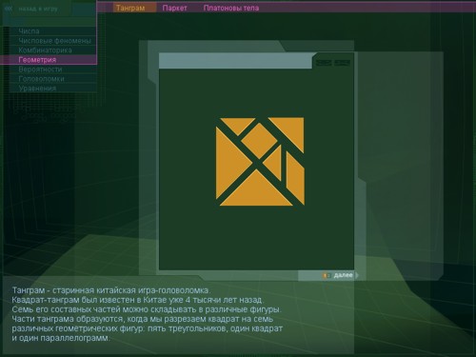
Task: Select the orange page 1 indicator
Action: (x=325, y=275)
